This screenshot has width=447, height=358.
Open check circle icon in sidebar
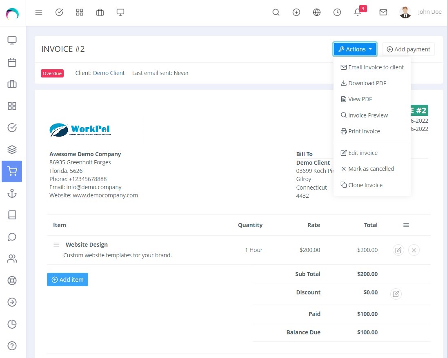point(12,128)
